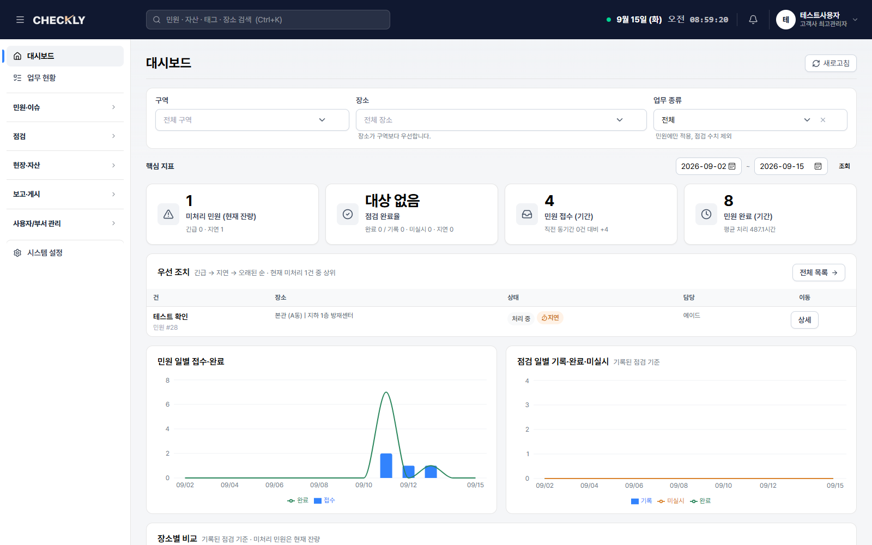872x545 pixels.
Task: Open the 전체 장소 dropdown
Action: coord(501,120)
